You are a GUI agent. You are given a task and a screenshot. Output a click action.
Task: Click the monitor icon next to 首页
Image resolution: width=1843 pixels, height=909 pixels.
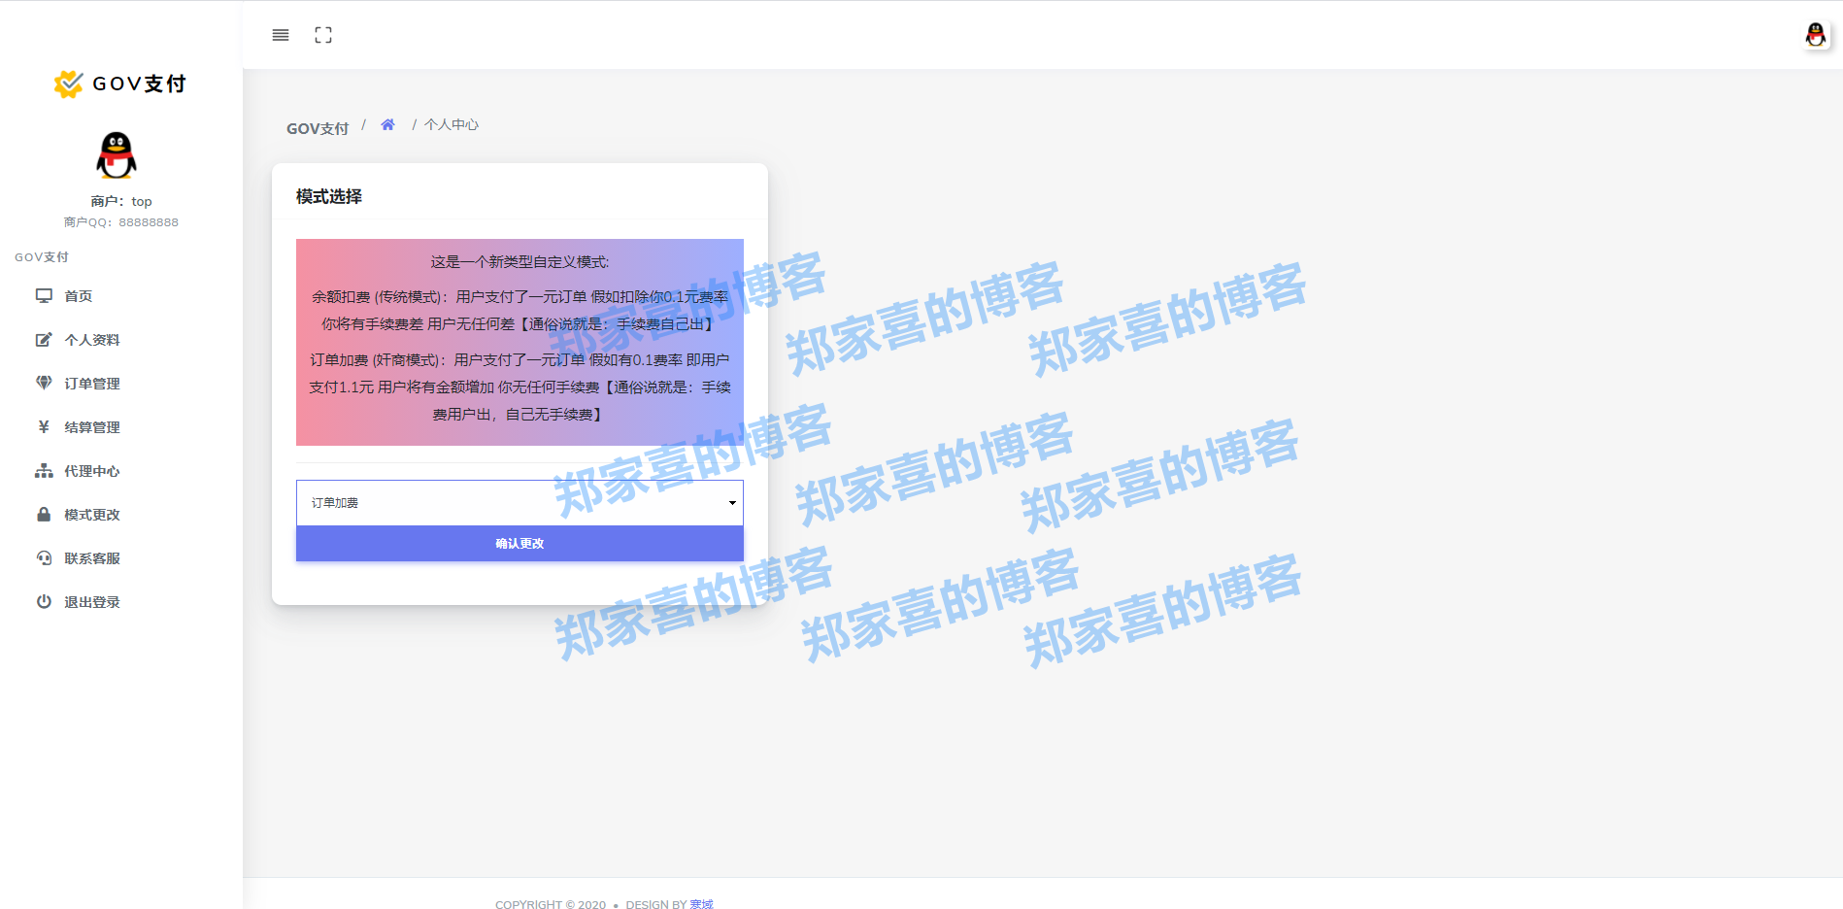44,295
